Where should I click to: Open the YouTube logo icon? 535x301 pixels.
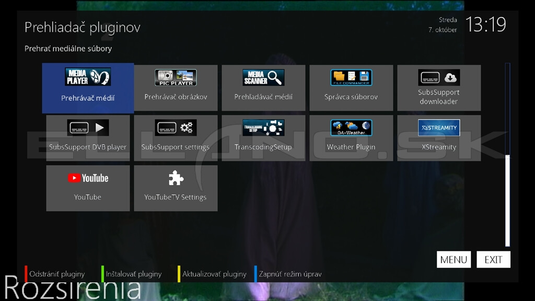tap(88, 178)
